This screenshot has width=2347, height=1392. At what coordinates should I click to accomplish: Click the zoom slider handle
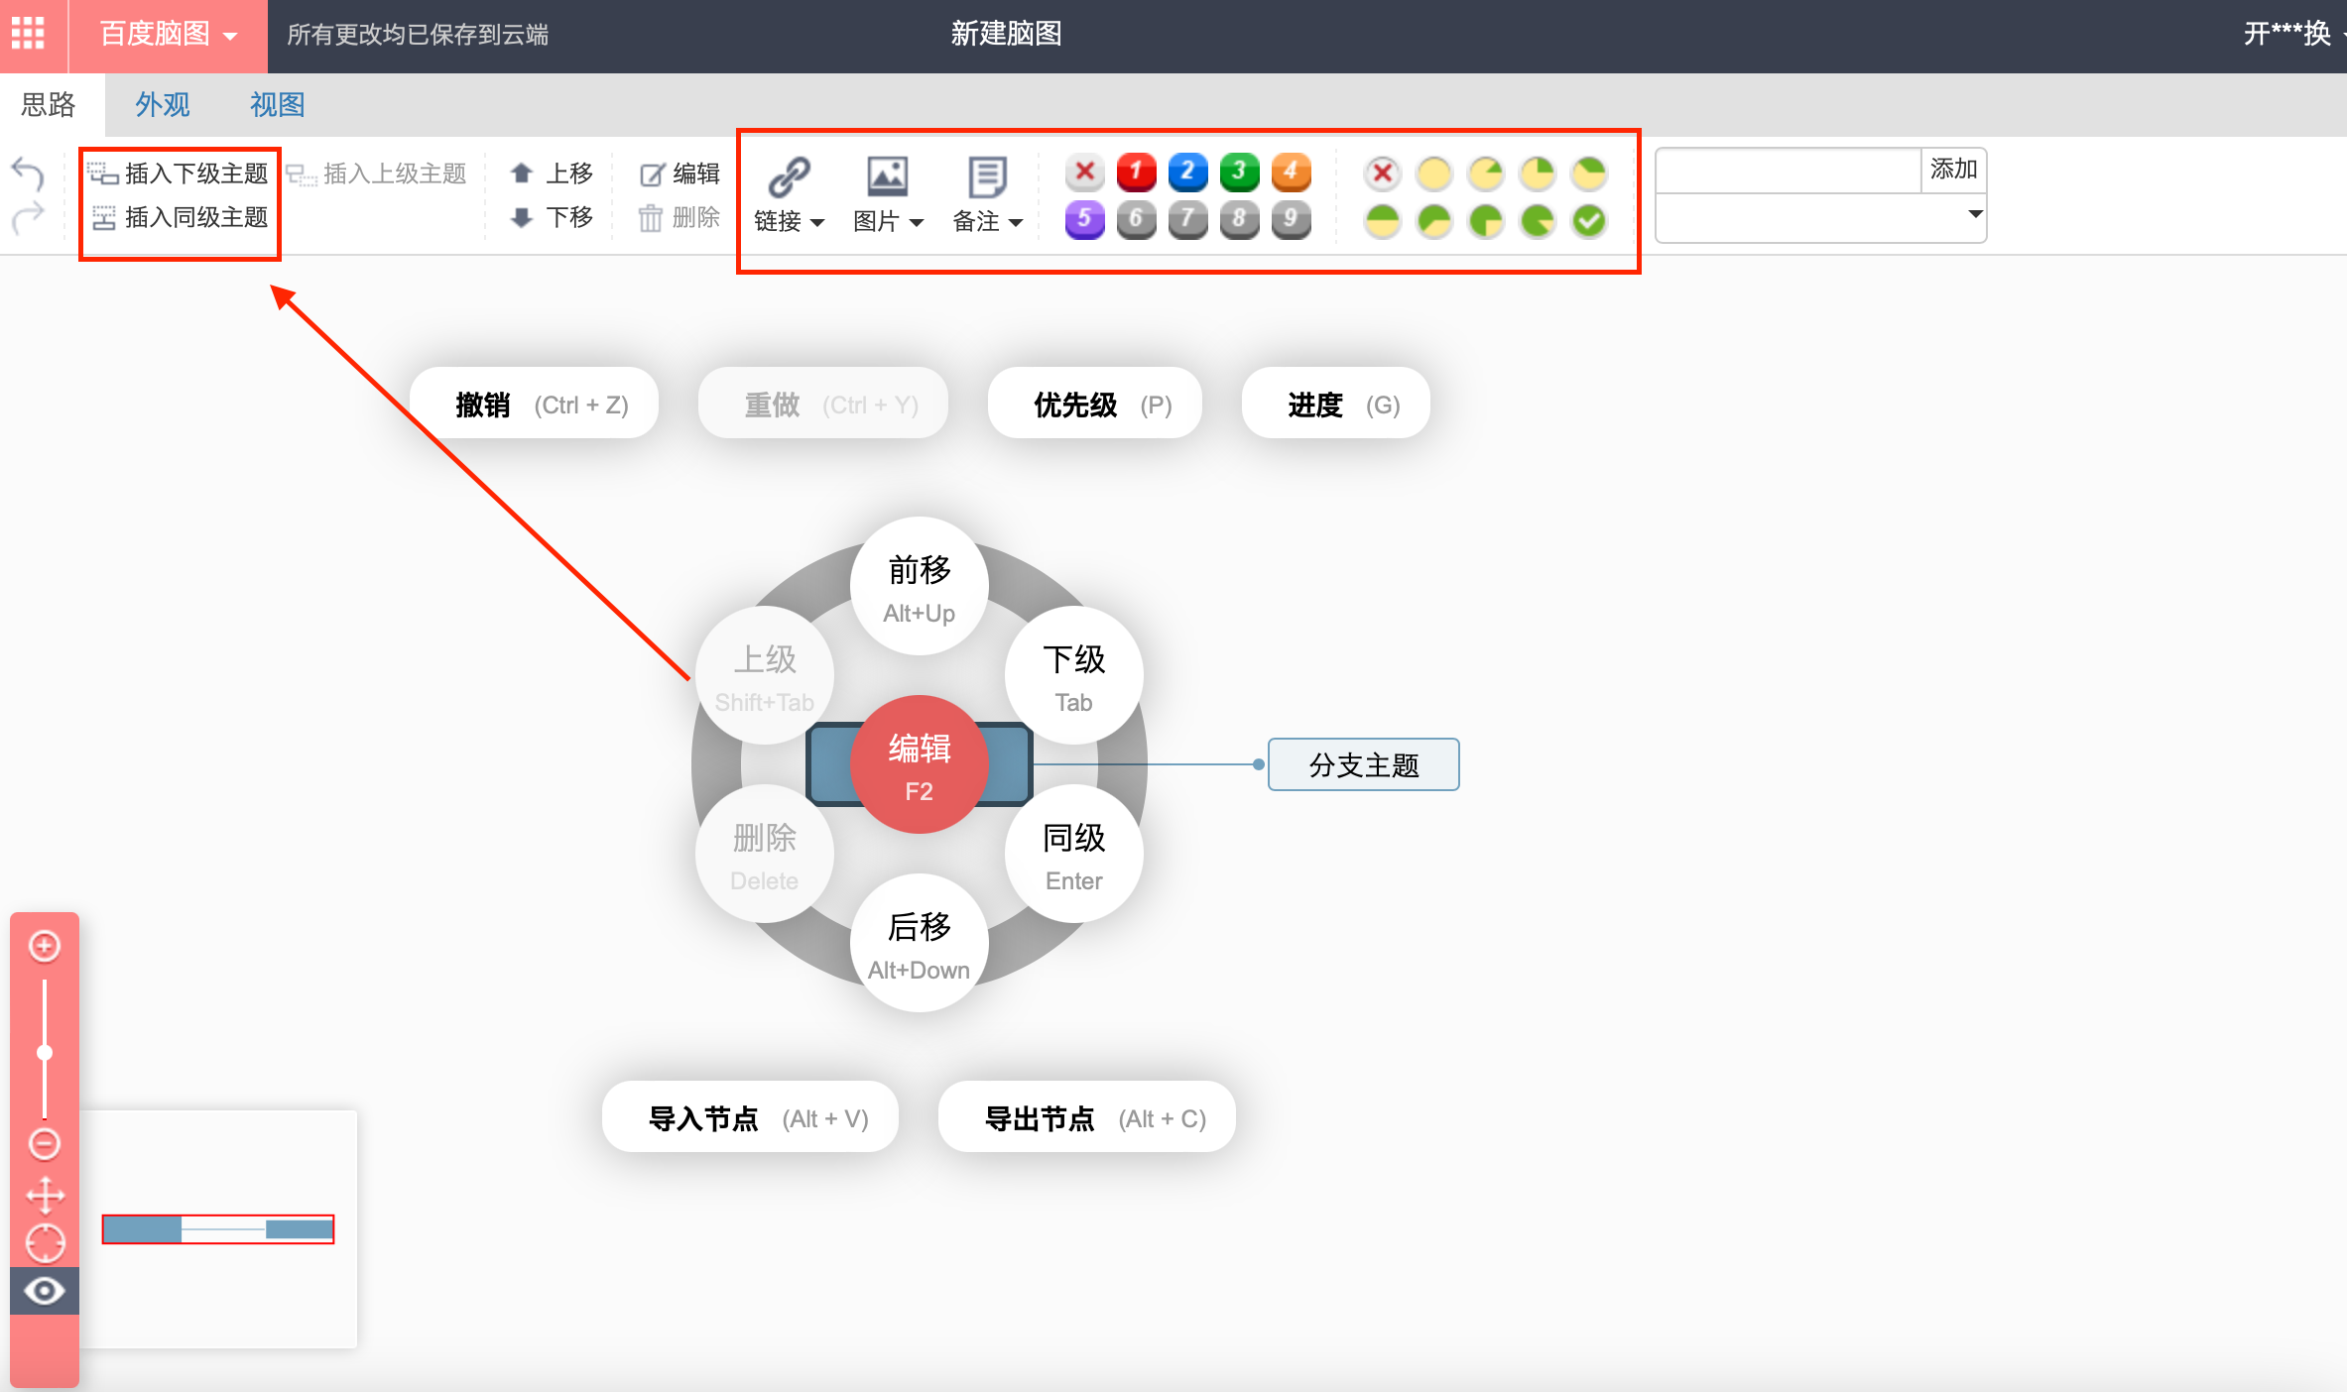coord(45,1053)
